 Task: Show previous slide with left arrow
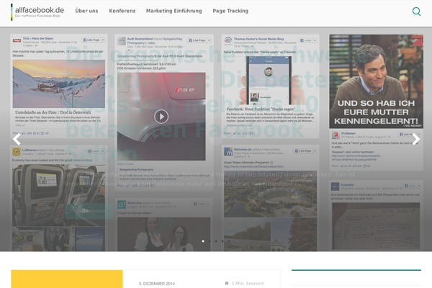(17, 139)
